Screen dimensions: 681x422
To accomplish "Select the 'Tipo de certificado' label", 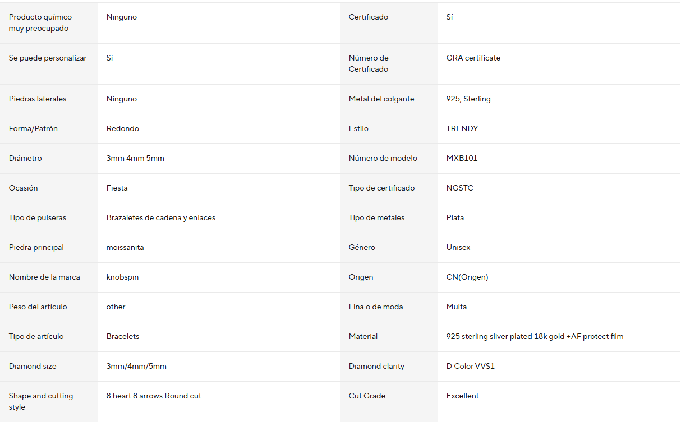I will pyautogui.click(x=381, y=188).
